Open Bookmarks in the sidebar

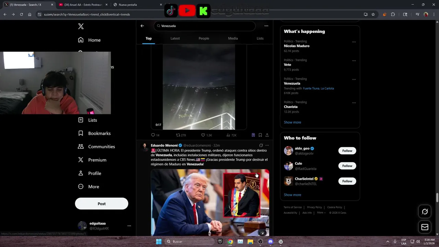94,133
